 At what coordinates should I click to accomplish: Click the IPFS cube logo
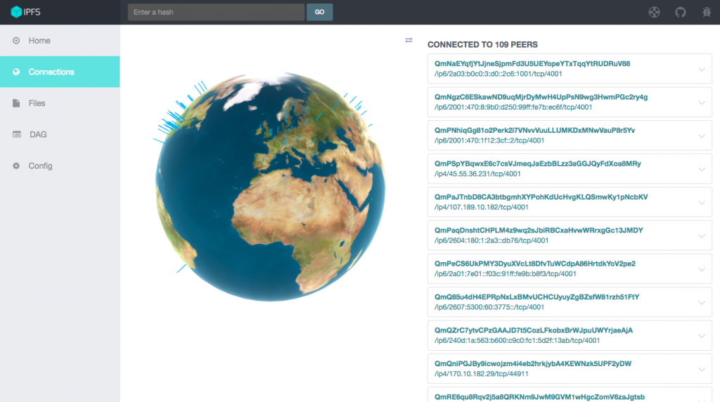(x=17, y=12)
